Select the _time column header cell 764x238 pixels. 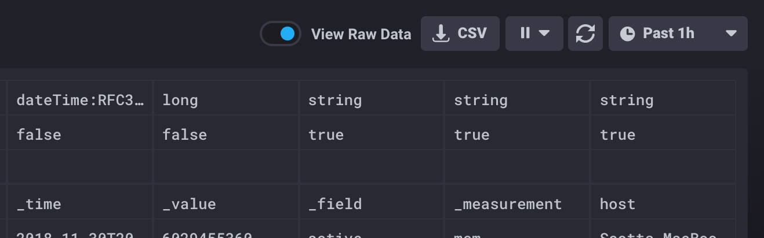pos(80,204)
